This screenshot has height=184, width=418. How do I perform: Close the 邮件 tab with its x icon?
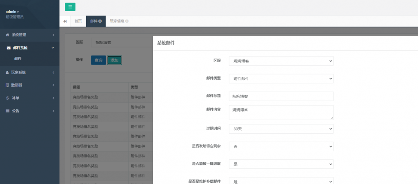pyautogui.click(x=100, y=21)
